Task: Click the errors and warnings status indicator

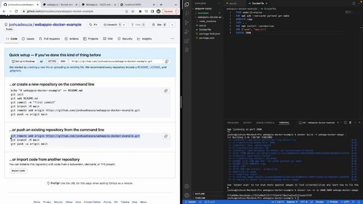Action: pos(209,202)
